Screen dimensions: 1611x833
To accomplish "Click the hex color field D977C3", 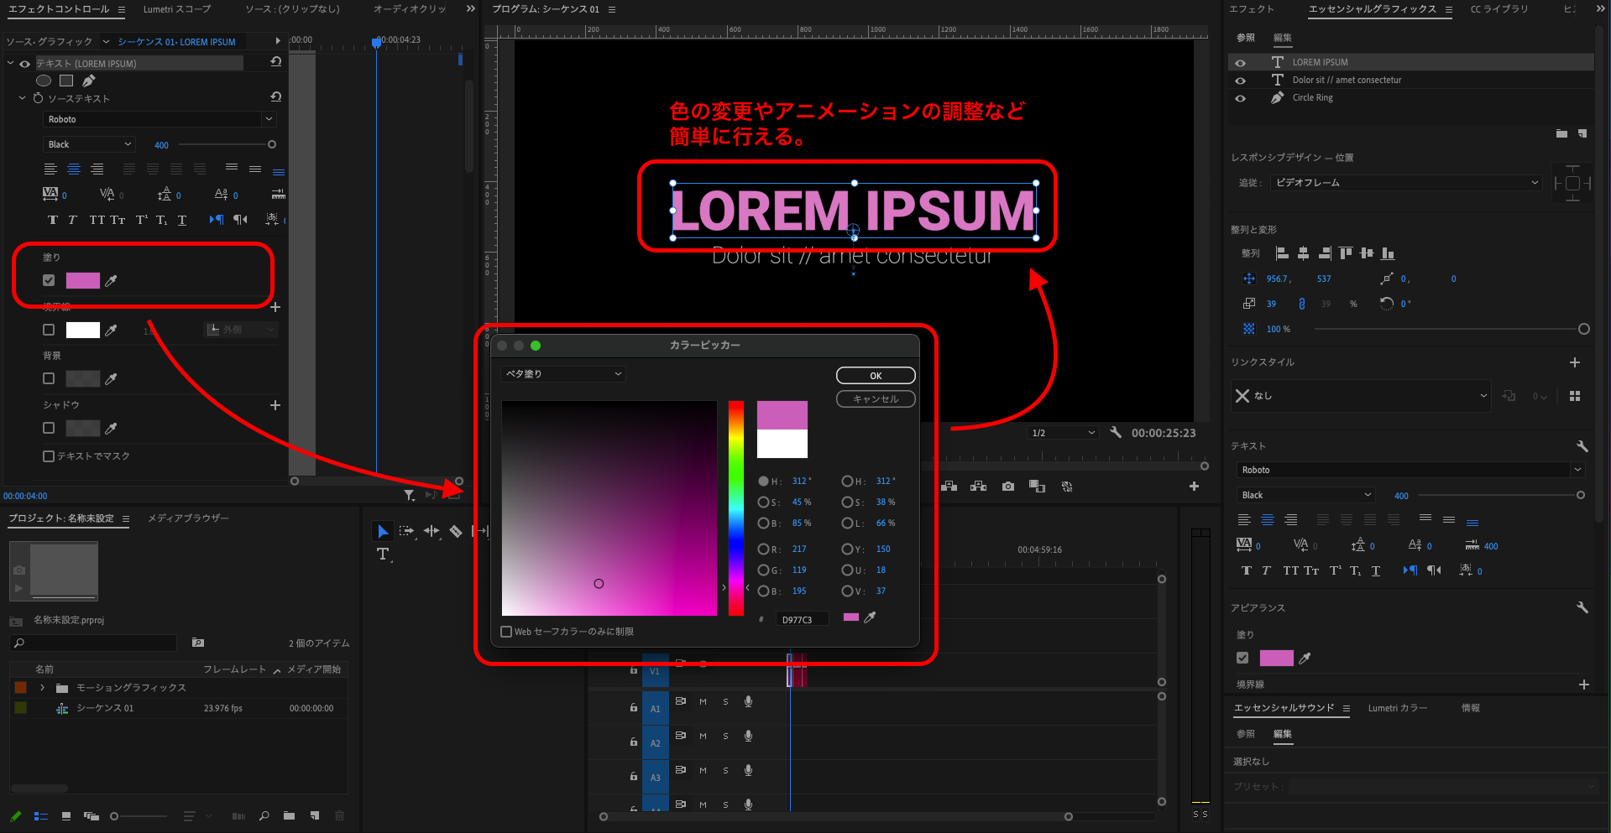I will 803,620.
